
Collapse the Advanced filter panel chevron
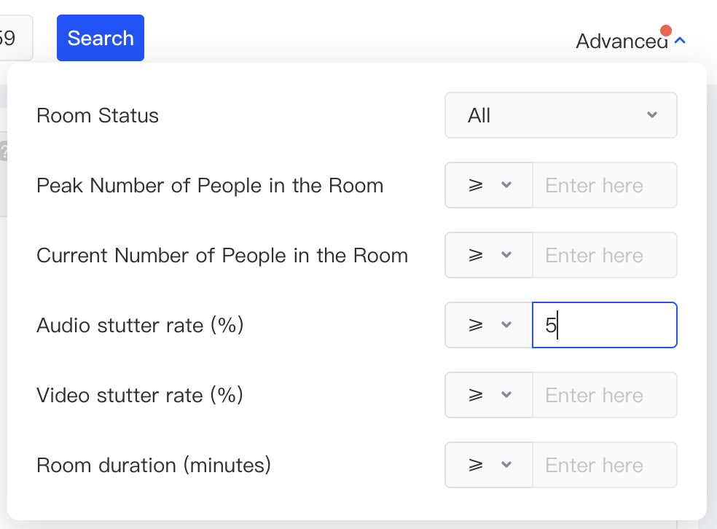(x=680, y=41)
